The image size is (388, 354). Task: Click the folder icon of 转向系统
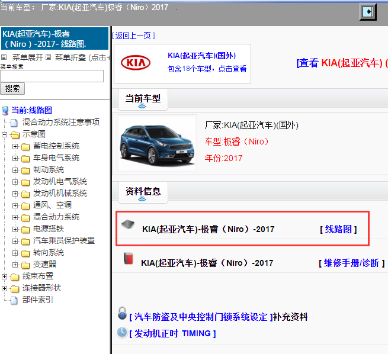coord(25,253)
